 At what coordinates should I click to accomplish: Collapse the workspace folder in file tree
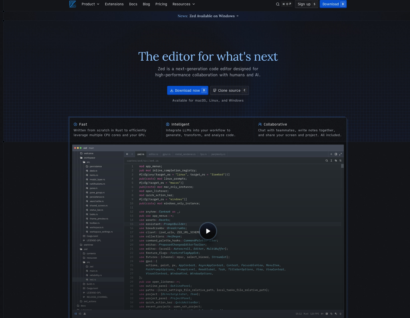point(87,158)
